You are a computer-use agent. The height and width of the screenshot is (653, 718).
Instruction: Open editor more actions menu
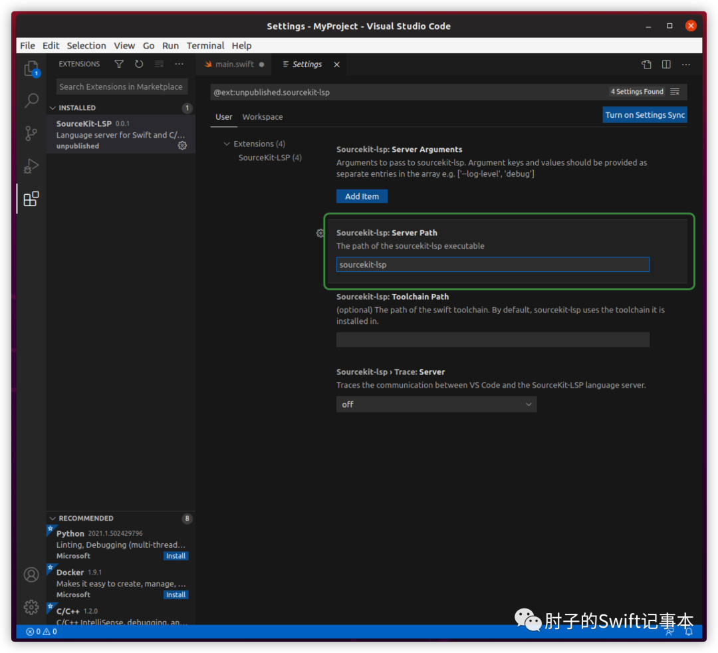click(686, 65)
